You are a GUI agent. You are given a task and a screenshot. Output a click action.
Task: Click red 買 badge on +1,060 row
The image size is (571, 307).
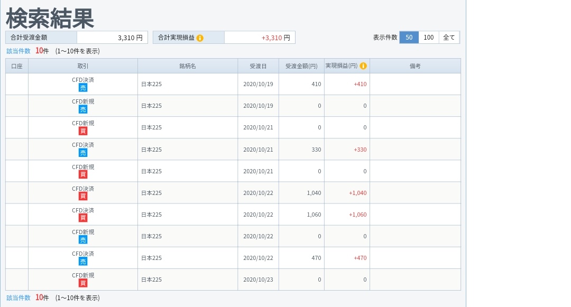tap(83, 218)
